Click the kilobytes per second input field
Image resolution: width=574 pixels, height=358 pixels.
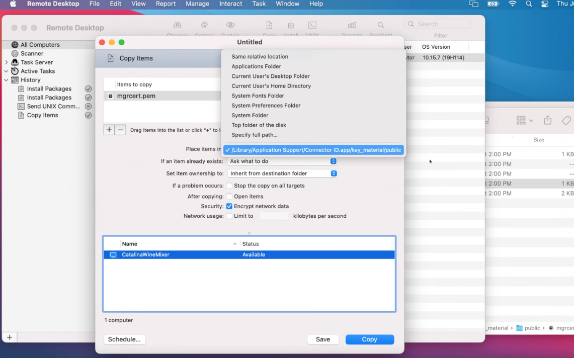click(274, 216)
